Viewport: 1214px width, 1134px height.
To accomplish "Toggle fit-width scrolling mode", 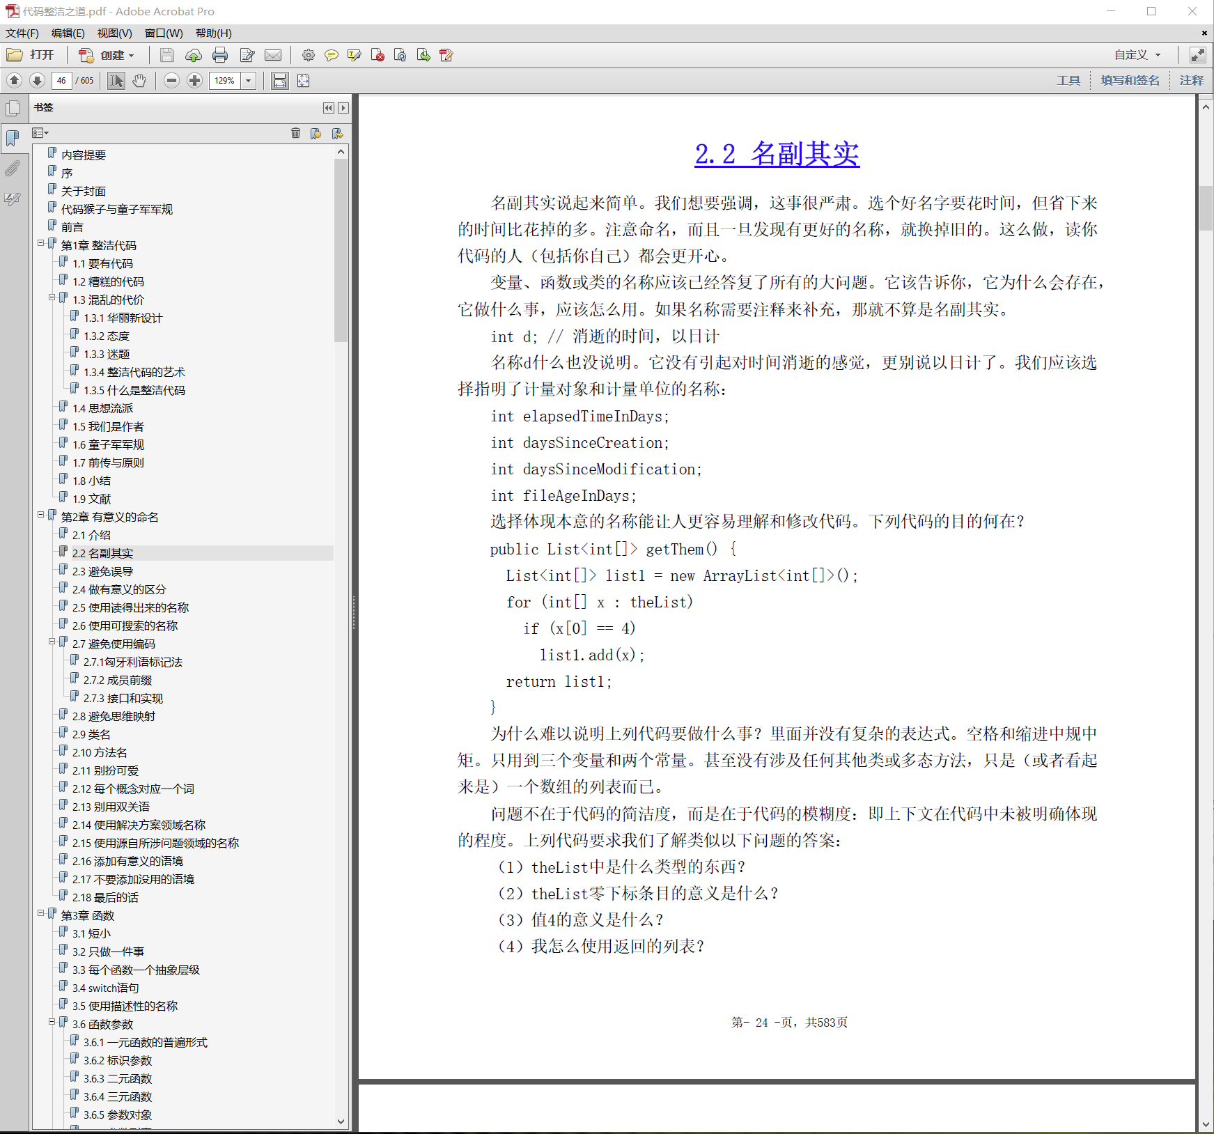I will coord(280,81).
